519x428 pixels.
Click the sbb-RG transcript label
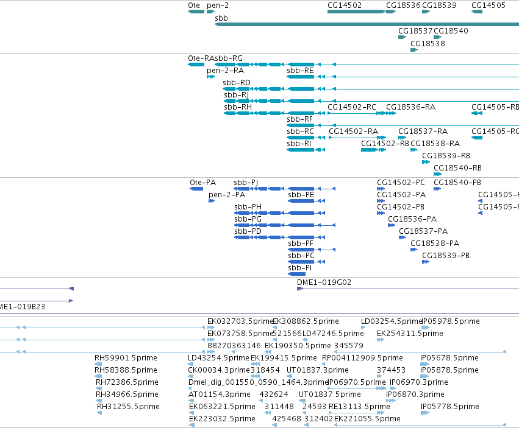[229, 58]
